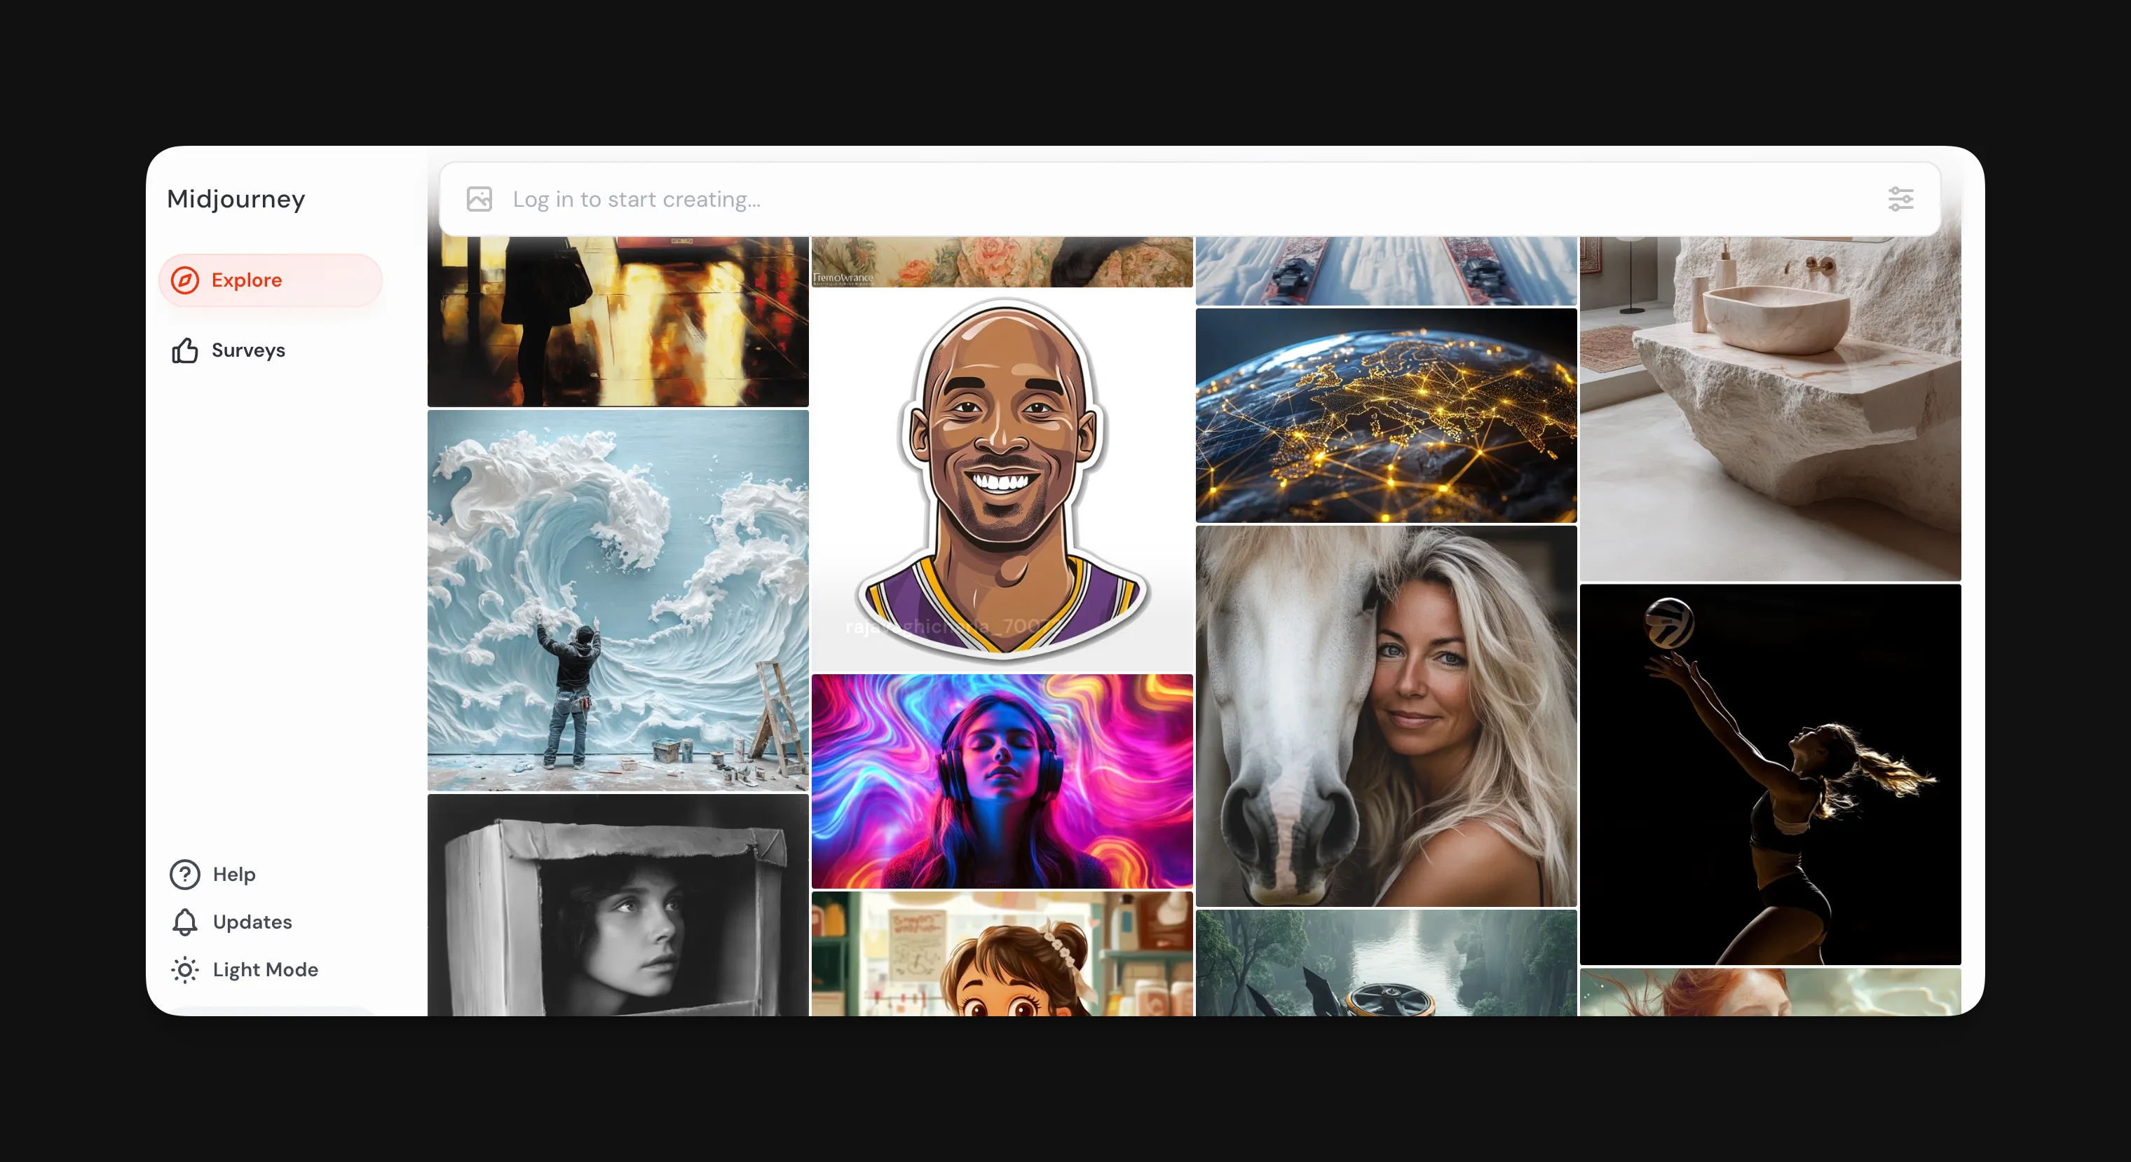Open the volleyball player silhouette image

pos(1769,774)
